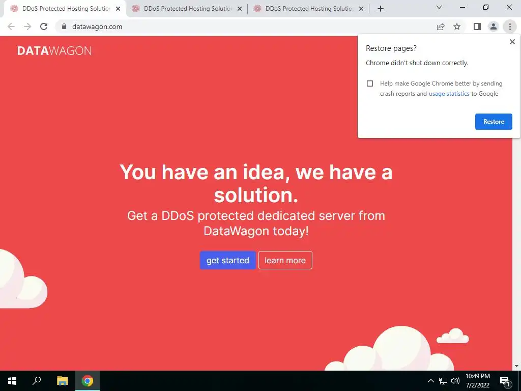Open the notification center icon

point(505,381)
